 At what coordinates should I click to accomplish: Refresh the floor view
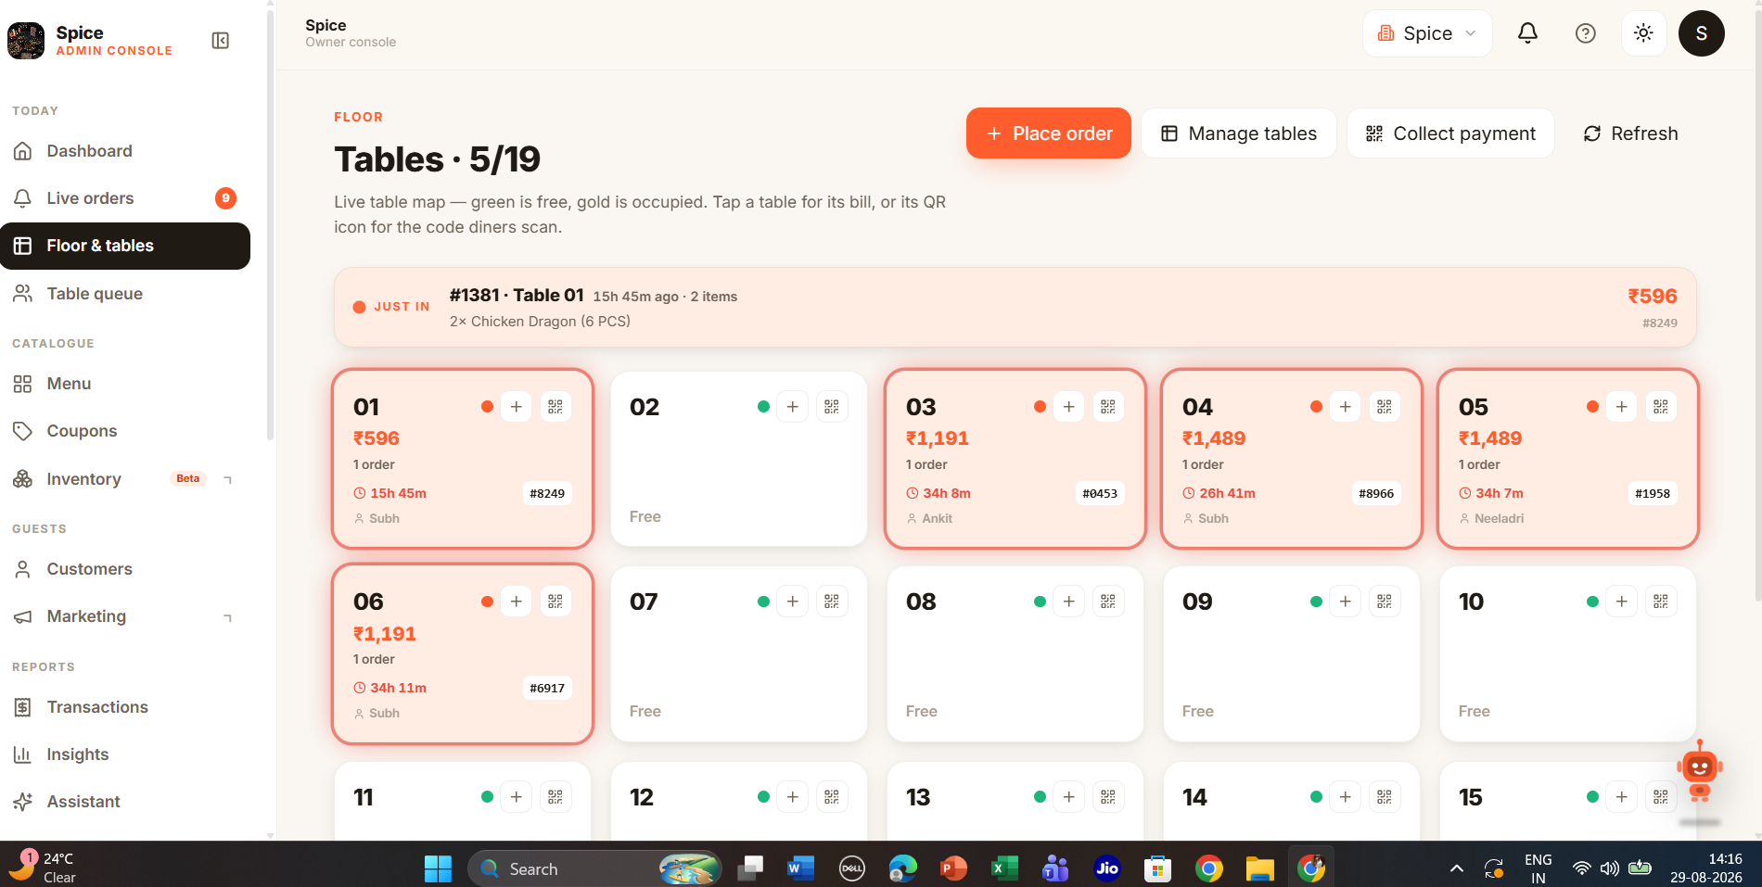point(1630,133)
